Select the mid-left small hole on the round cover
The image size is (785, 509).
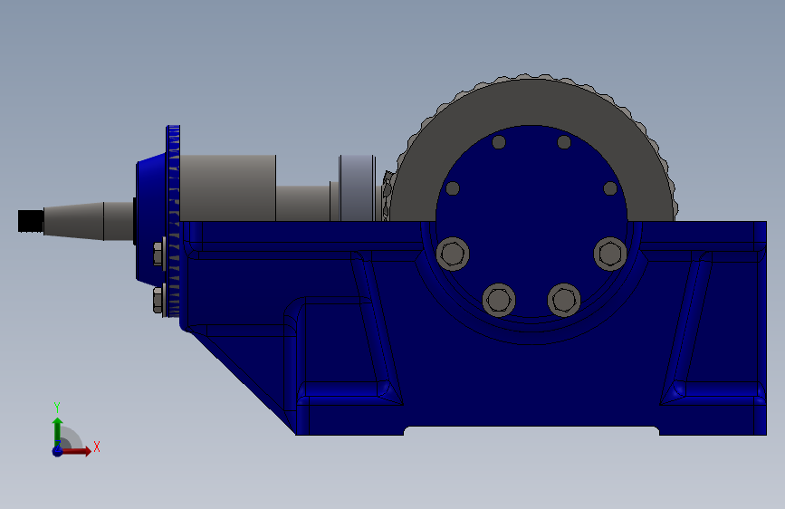453,188
